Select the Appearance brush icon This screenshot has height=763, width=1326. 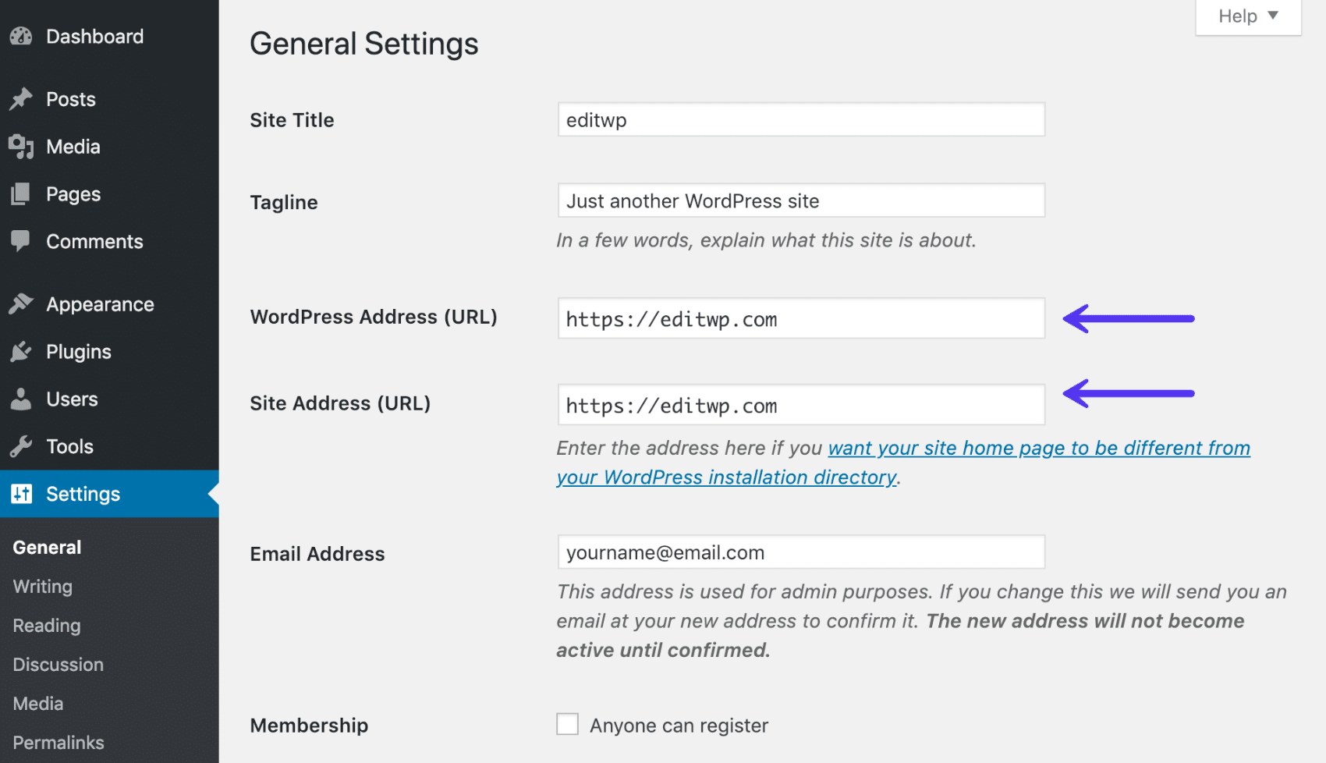(x=21, y=303)
